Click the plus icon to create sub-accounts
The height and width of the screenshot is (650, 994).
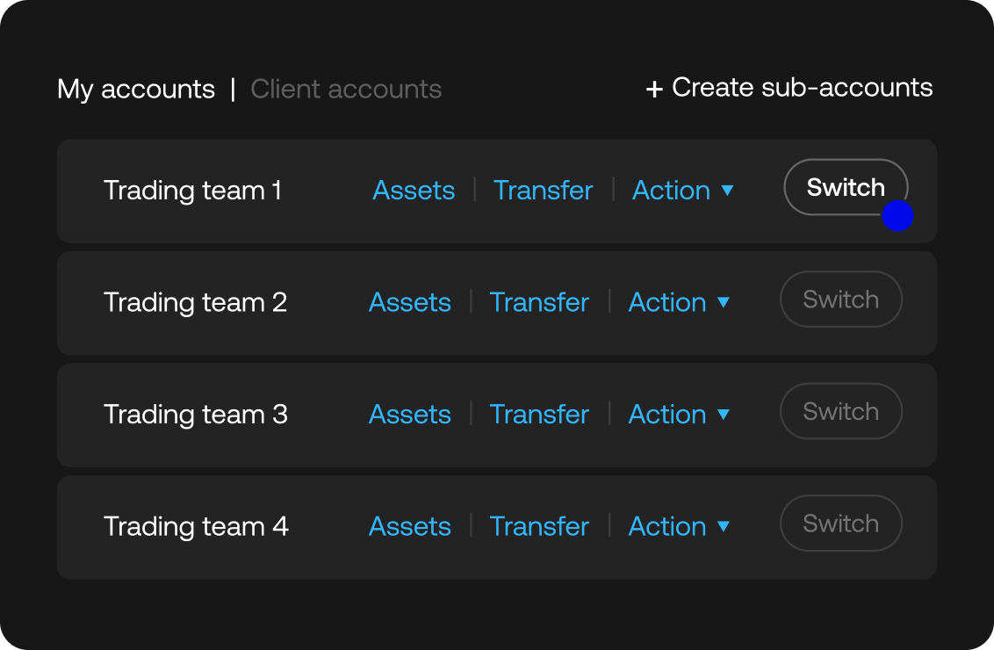click(655, 88)
